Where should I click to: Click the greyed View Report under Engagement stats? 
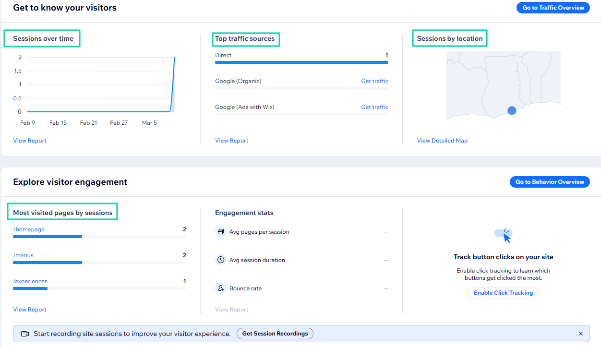click(x=232, y=310)
